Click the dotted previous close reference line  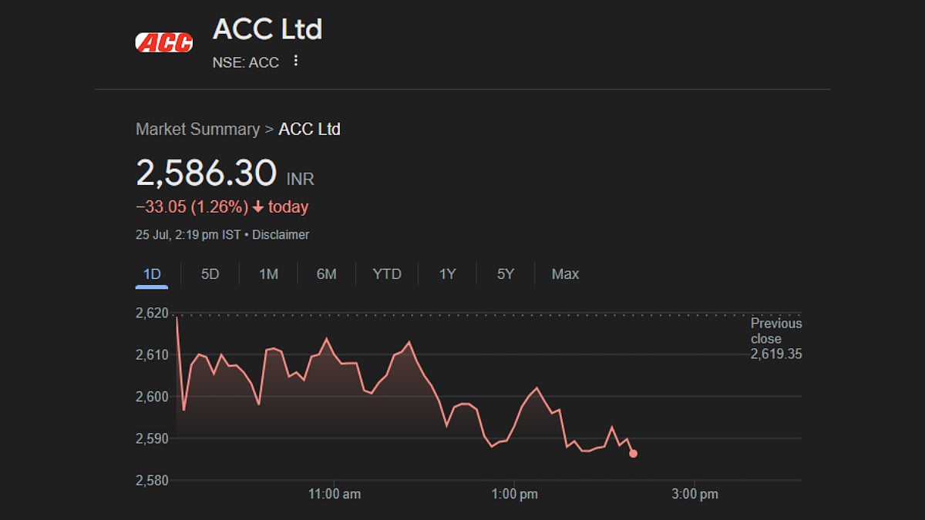462,314
